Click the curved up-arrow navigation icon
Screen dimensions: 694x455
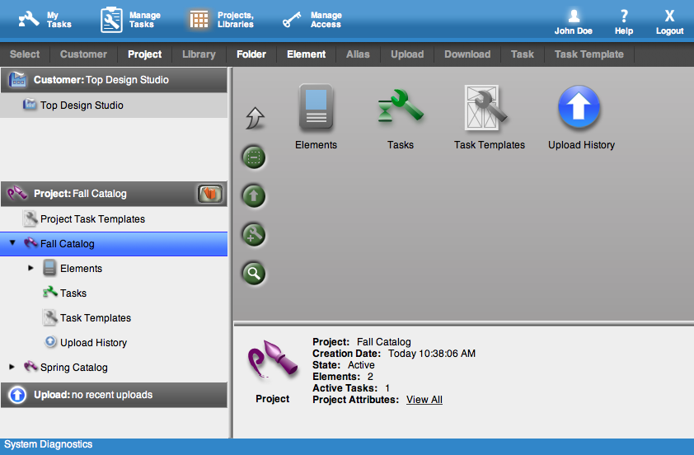pyautogui.click(x=253, y=119)
